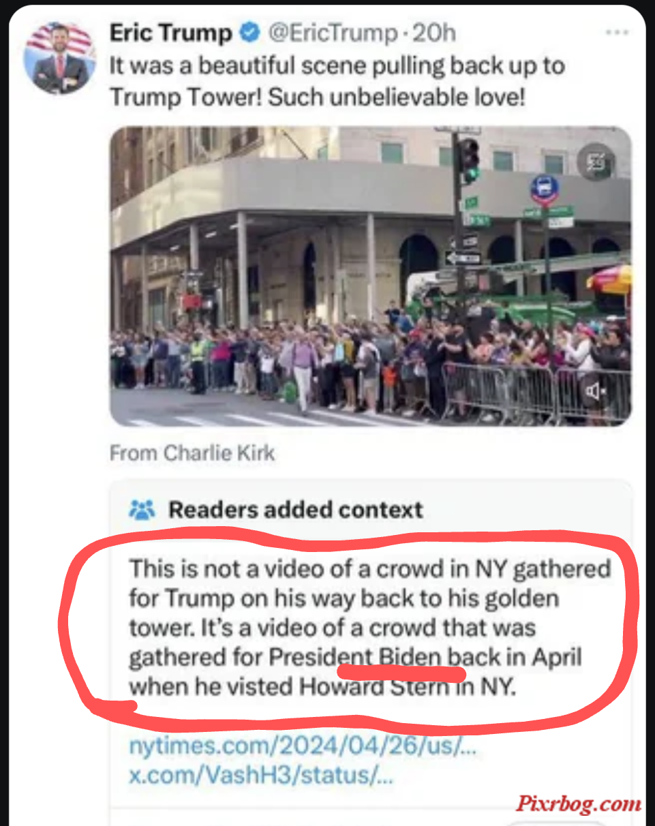
Task: Open the three-dot more options menu
Action: tap(617, 33)
